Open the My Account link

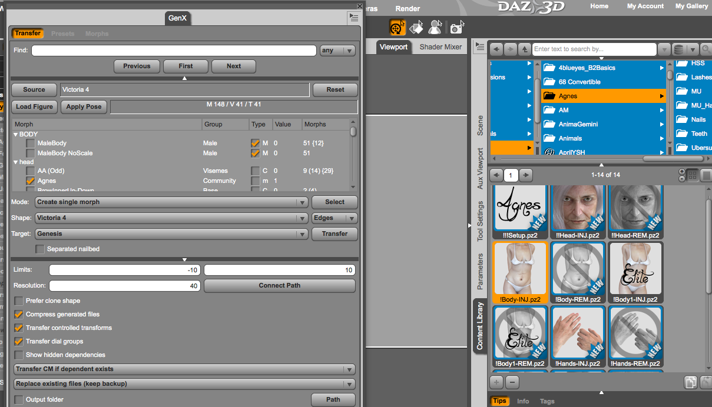[645, 6]
